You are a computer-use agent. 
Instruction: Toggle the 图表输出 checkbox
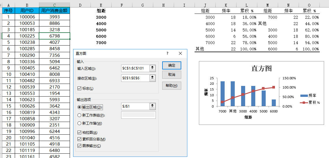tap(79, 146)
